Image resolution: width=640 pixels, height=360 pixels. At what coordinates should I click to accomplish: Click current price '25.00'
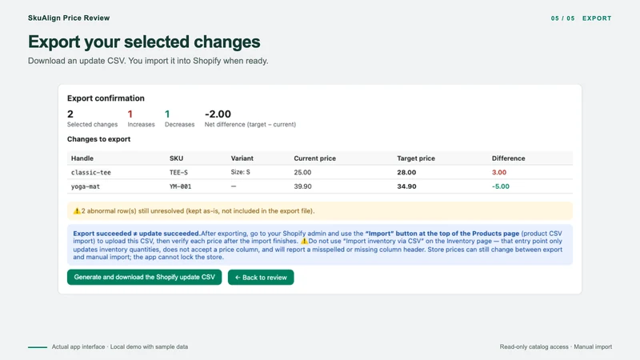[x=302, y=172]
